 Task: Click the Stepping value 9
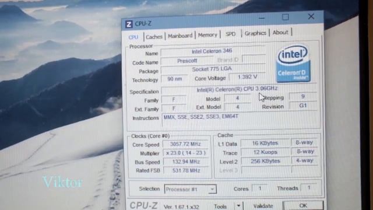pyautogui.click(x=303, y=96)
